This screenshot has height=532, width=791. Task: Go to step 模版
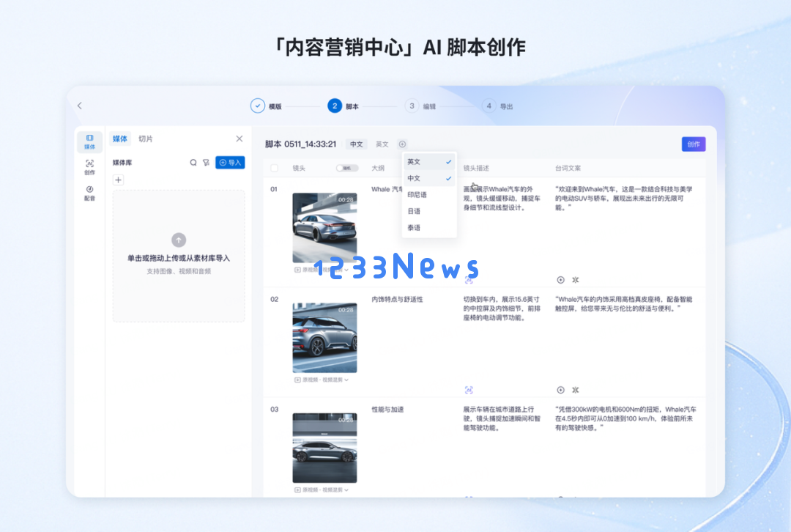(x=266, y=106)
